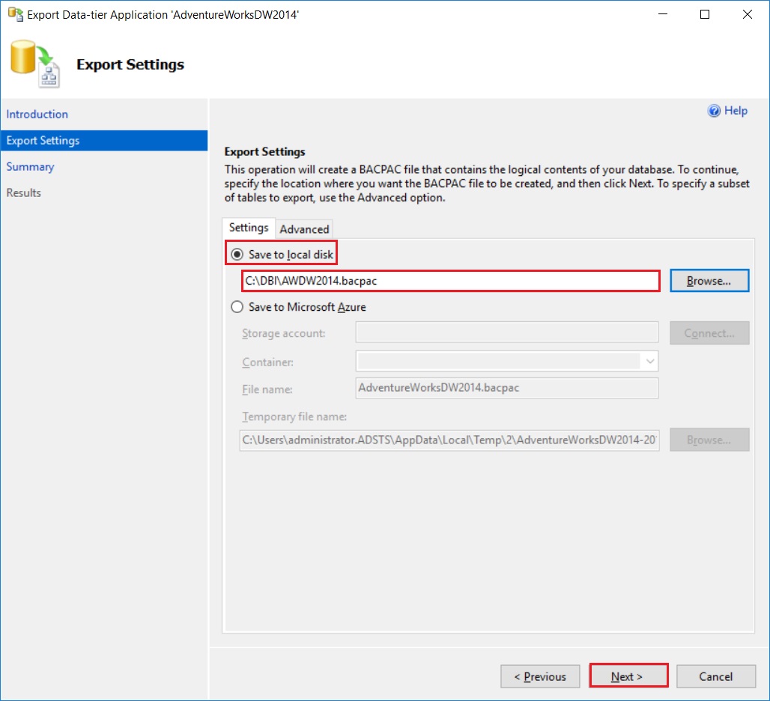Click the Help question mark icon
This screenshot has height=701, width=770.
coord(714,111)
